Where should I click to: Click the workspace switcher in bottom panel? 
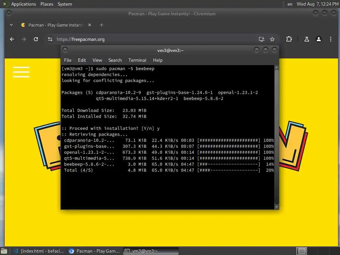(301, 251)
